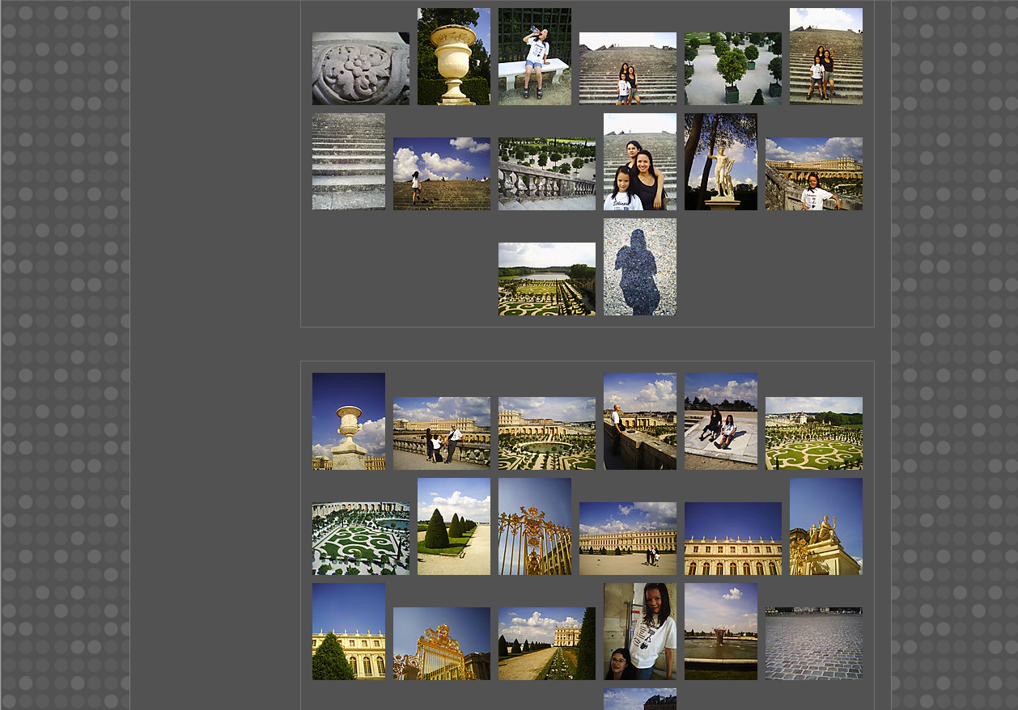
Task: View the wide landscape golden gate photo
Action: coord(441,644)
